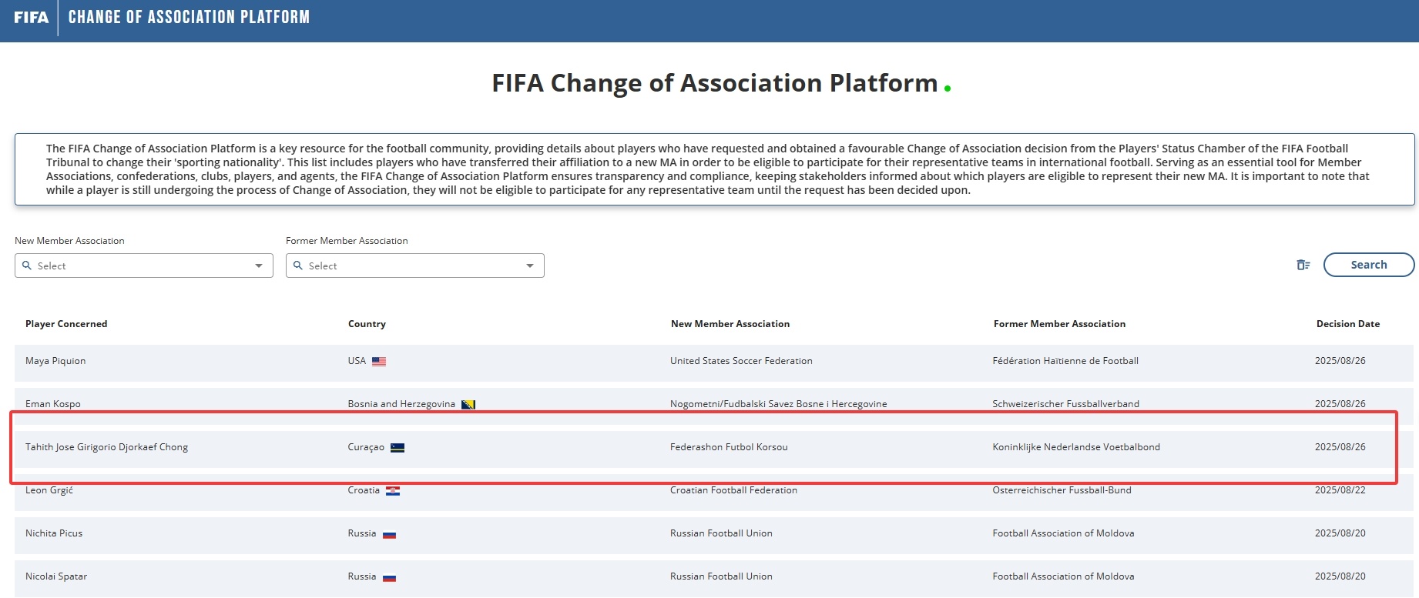Click the Curaçao flag icon

pyautogui.click(x=398, y=448)
